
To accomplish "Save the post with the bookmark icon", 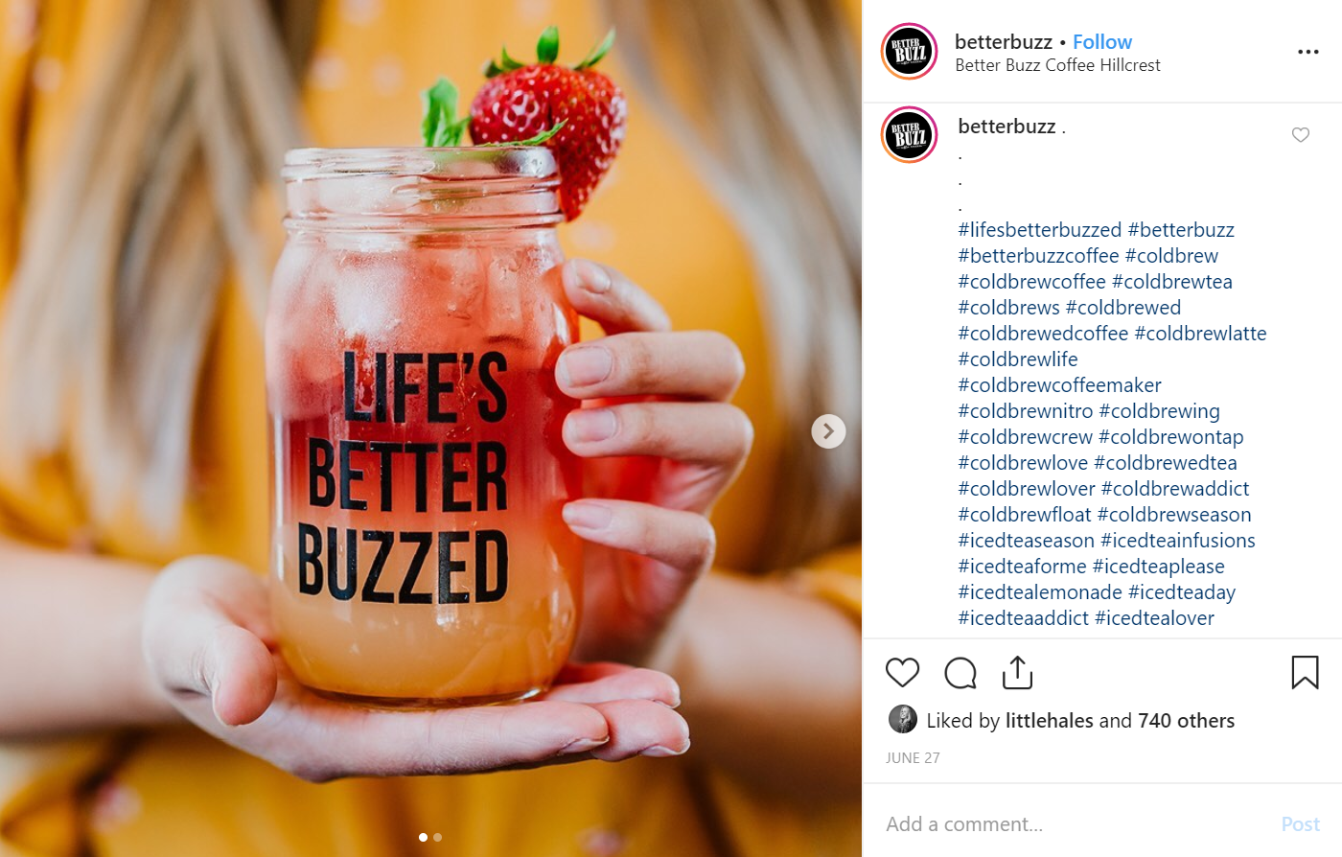I will [1305, 673].
